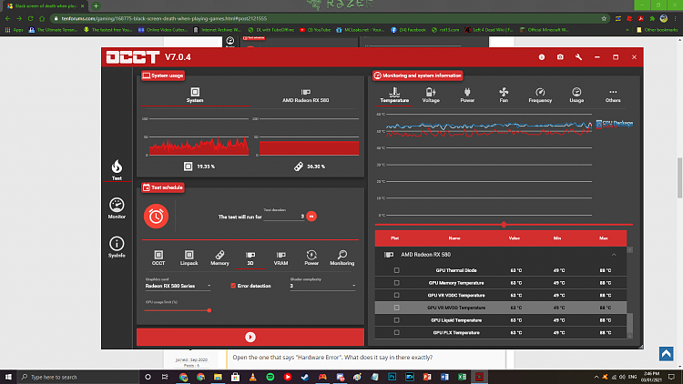Open the Other bookmarks folder
The image size is (683, 384).
click(x=657, y=30)
